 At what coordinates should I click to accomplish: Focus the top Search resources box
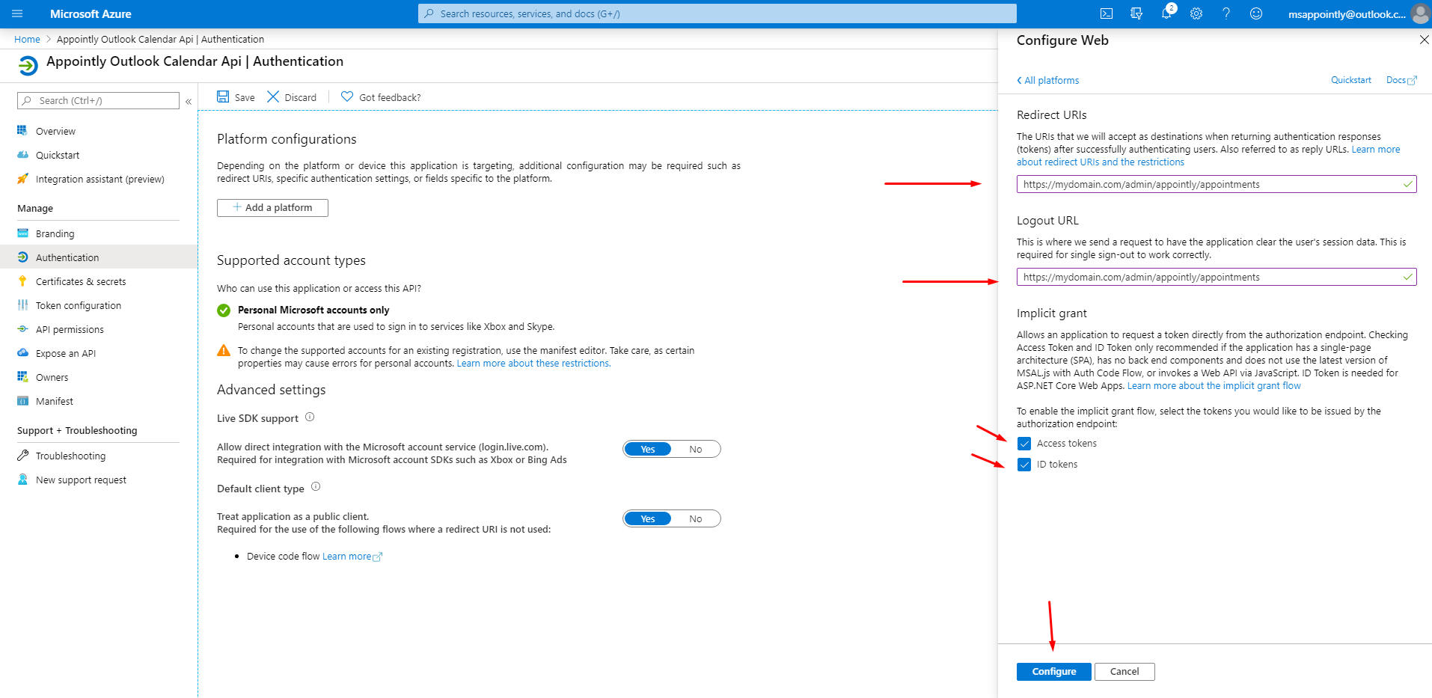pos(717,13)
